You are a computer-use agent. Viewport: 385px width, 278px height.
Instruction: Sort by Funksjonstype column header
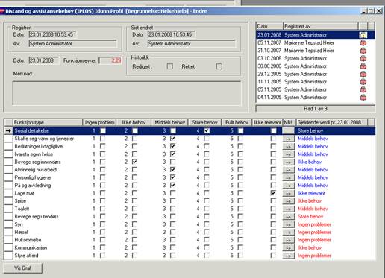pos(48,122)
